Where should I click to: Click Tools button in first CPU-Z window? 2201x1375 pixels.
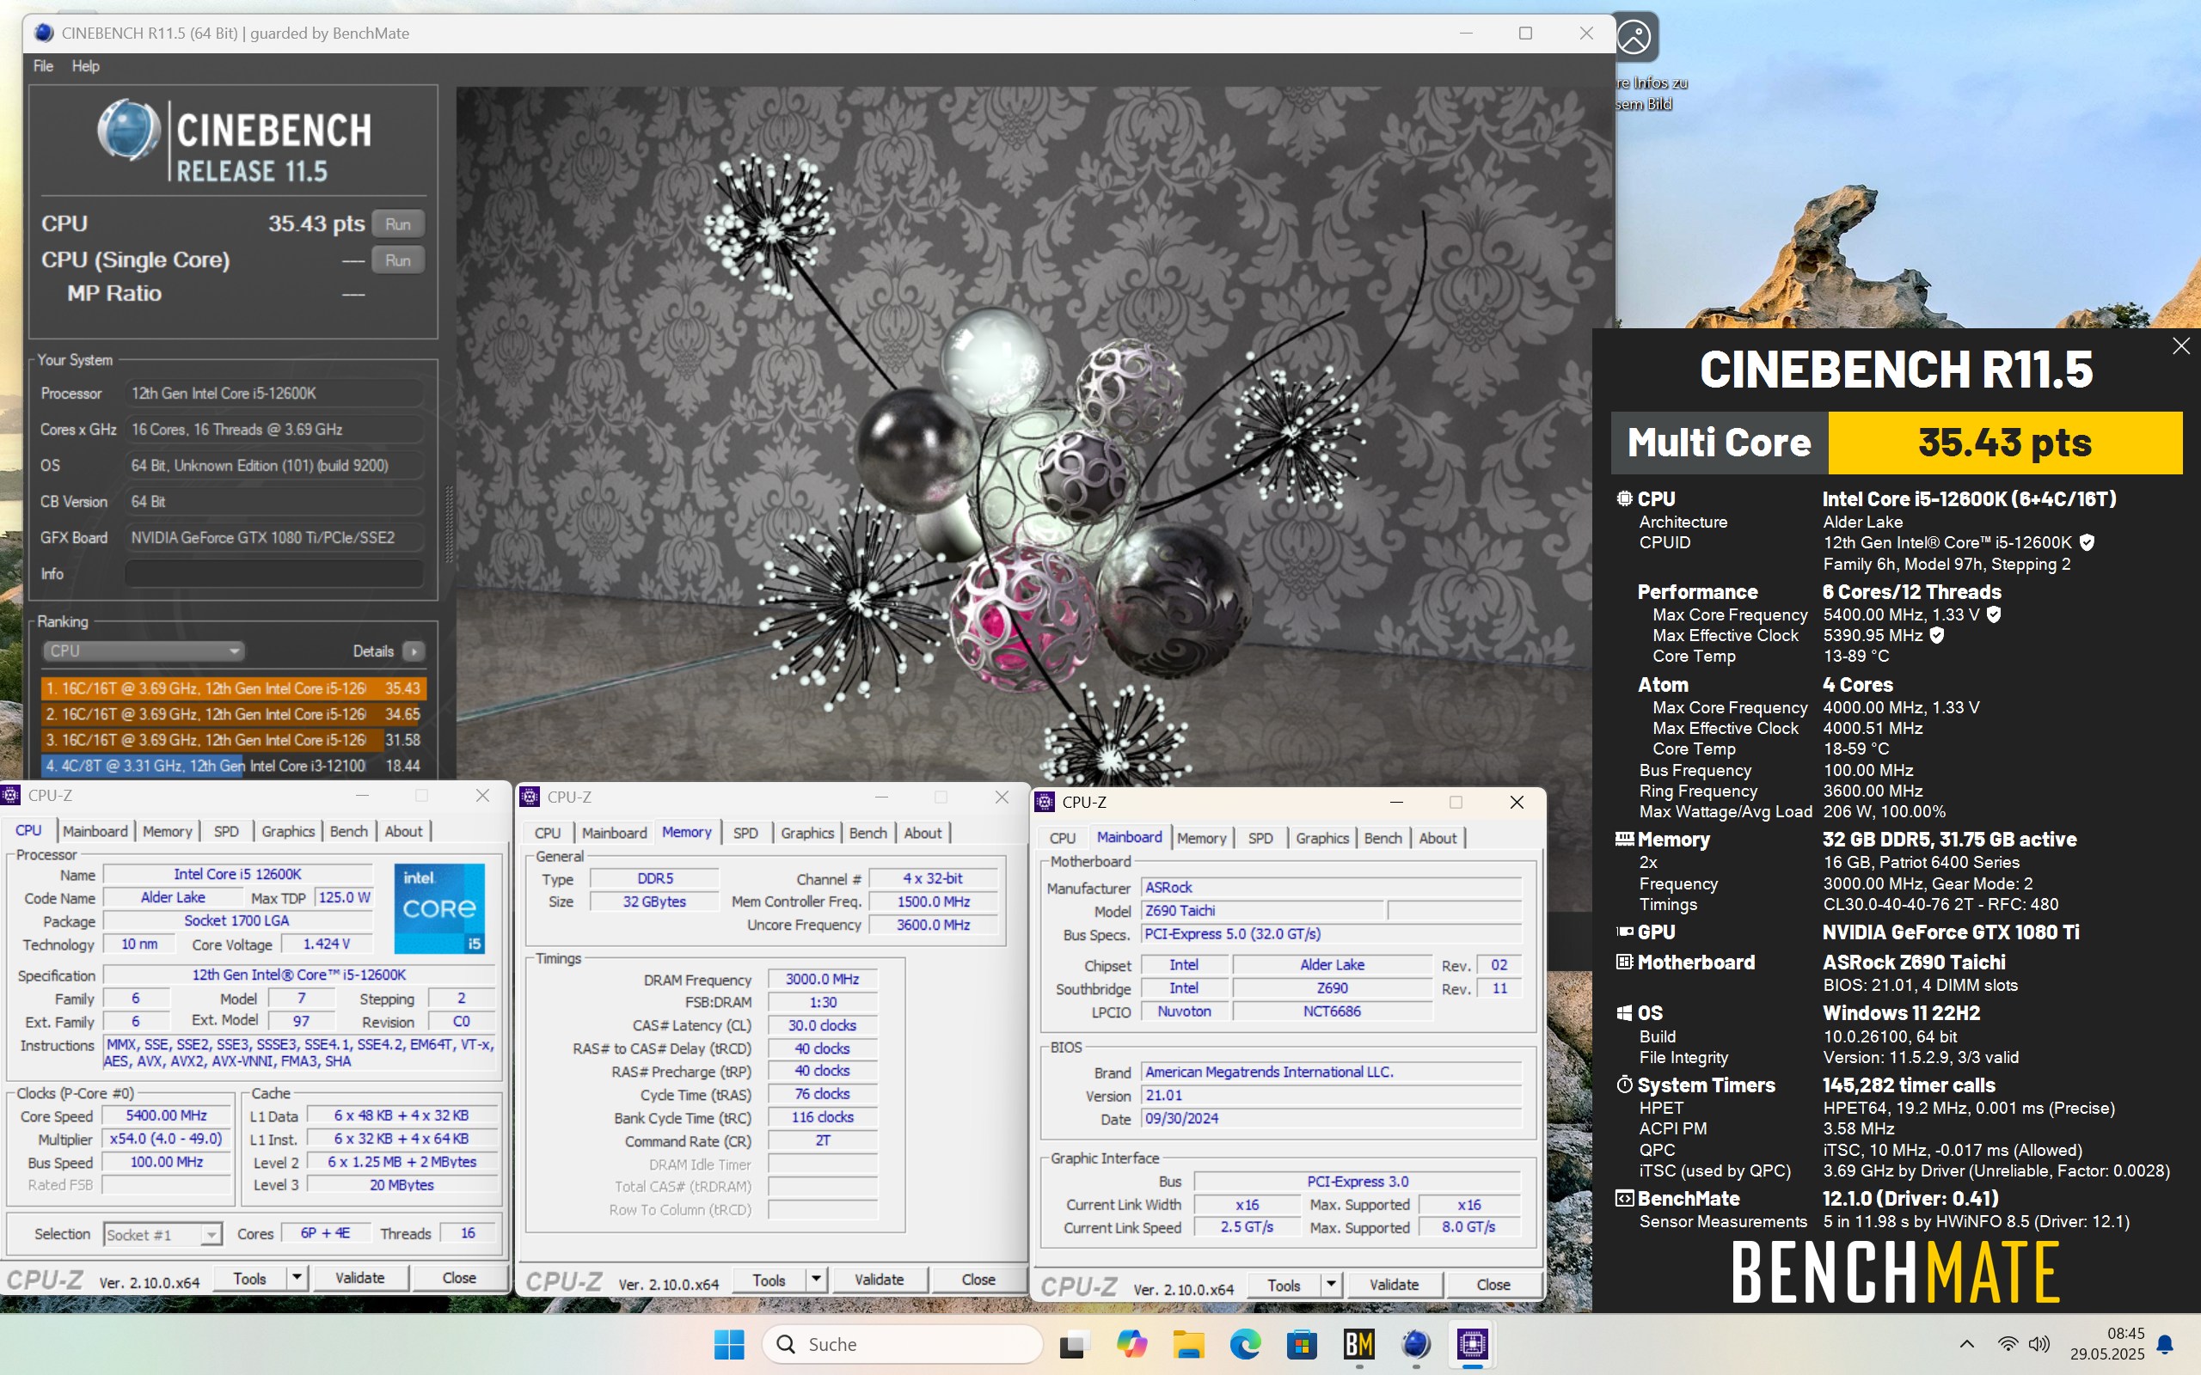coord(249,1279)
